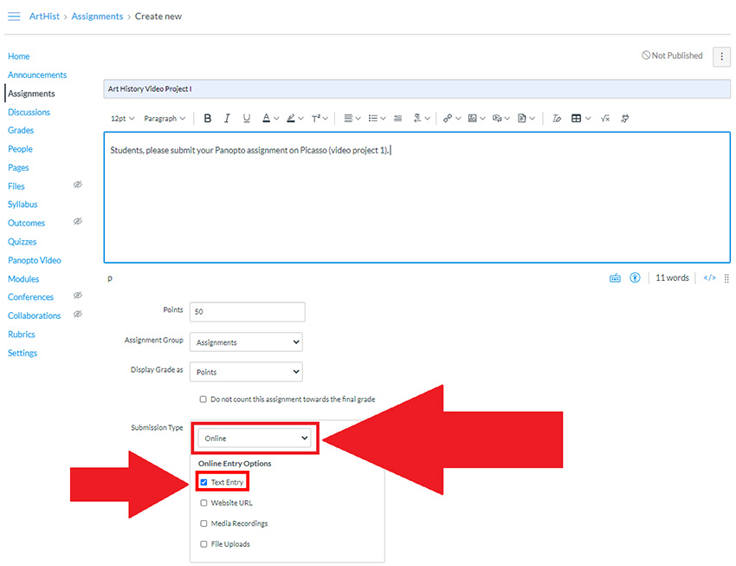Go to Home in course navigation
This screenshot has height=566, width=736.
(x=19, y=56)
